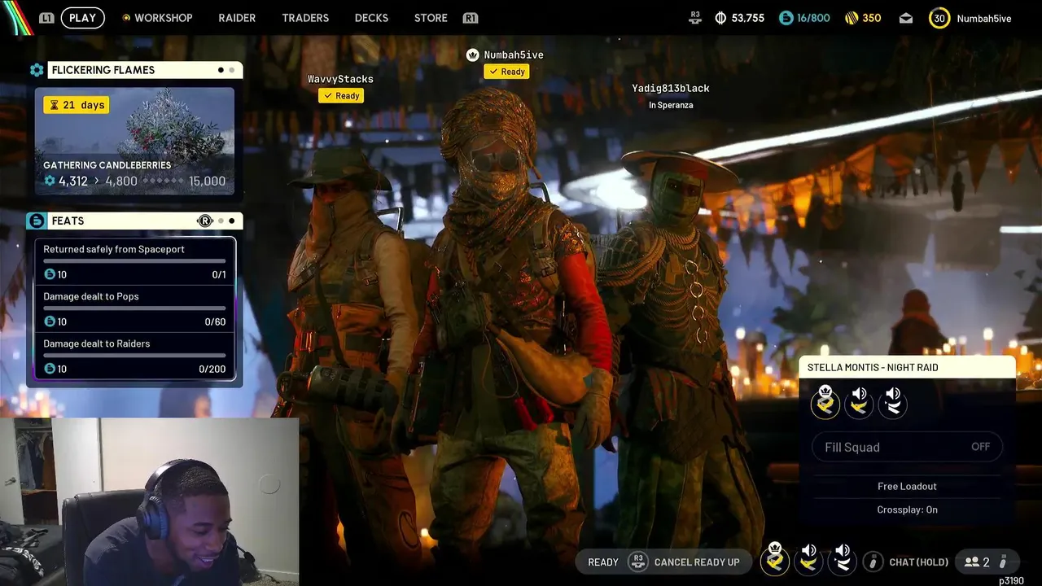Toggle the Crossplay: On setting
Image resolution: width=1042 pixels, height=586 pixels.
[x=907, y=509]
